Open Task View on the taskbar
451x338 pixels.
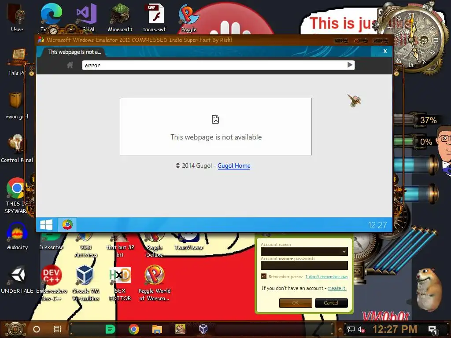pyautogui.click(x=58, y=329)
